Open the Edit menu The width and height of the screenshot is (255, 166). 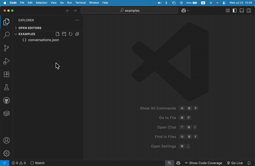tap(30, 3)
